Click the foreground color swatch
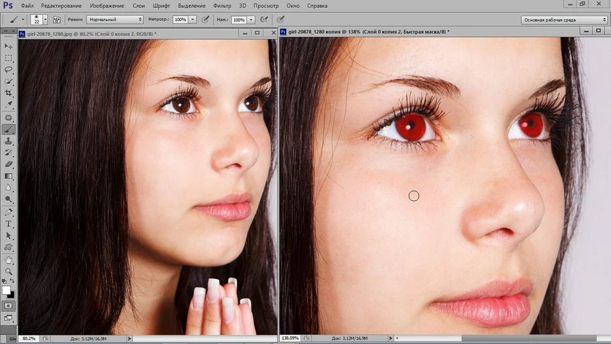 pos(6,290)
